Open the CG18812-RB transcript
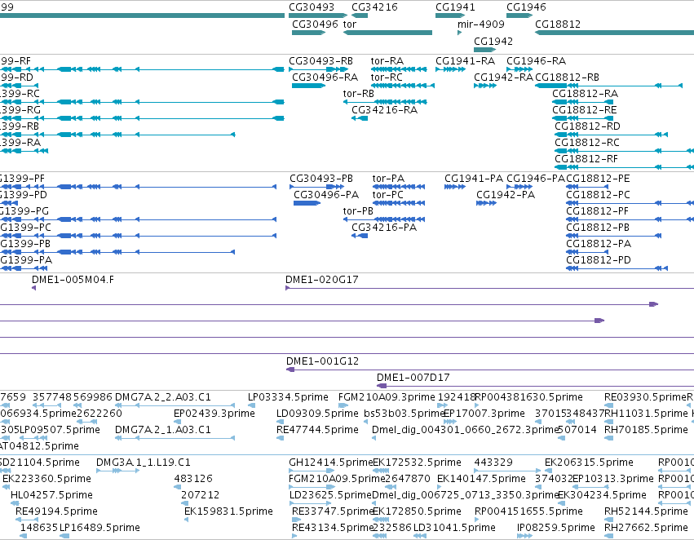This screenshot has height=540, width=694. 608,86
